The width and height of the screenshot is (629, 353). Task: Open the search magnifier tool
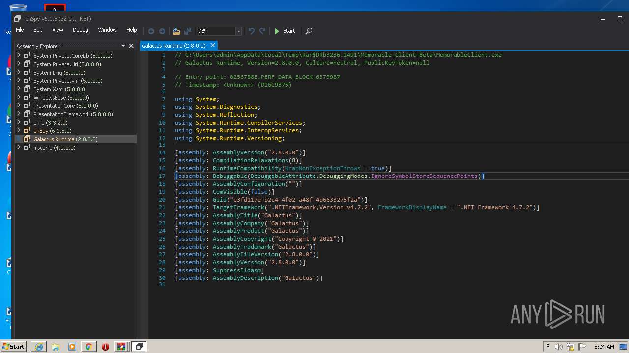(x=309, y=31)
